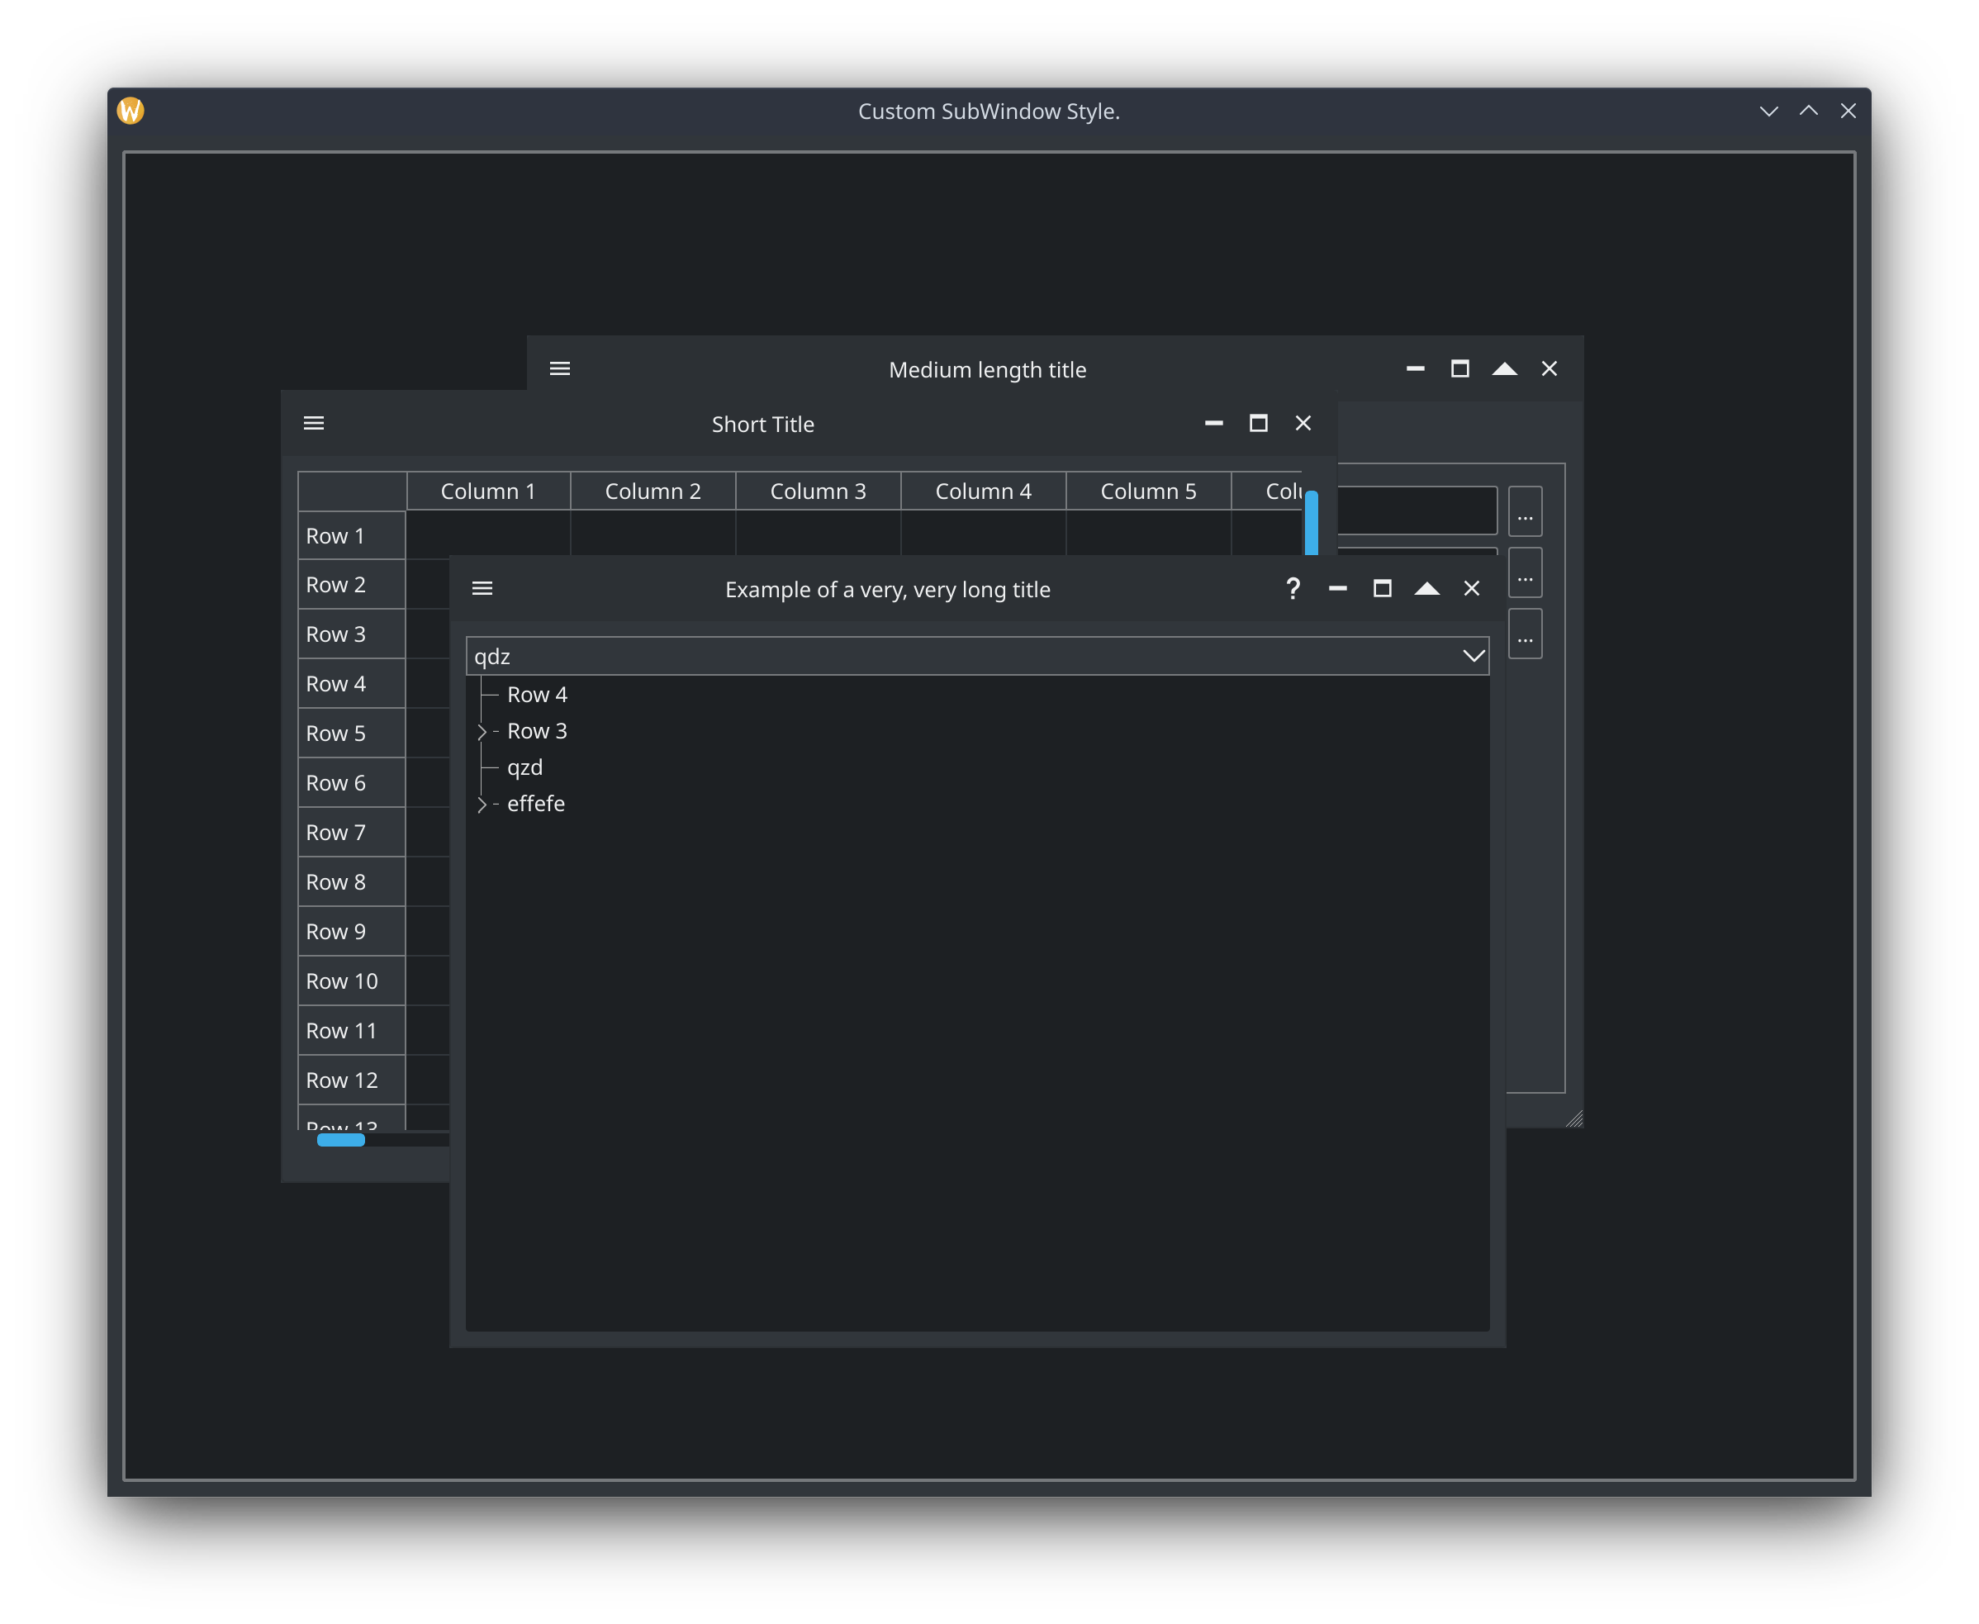Screen dimensions: 1979x1624
Task: Select the Row 3 tree label
Action: click(x=537, y=730)
